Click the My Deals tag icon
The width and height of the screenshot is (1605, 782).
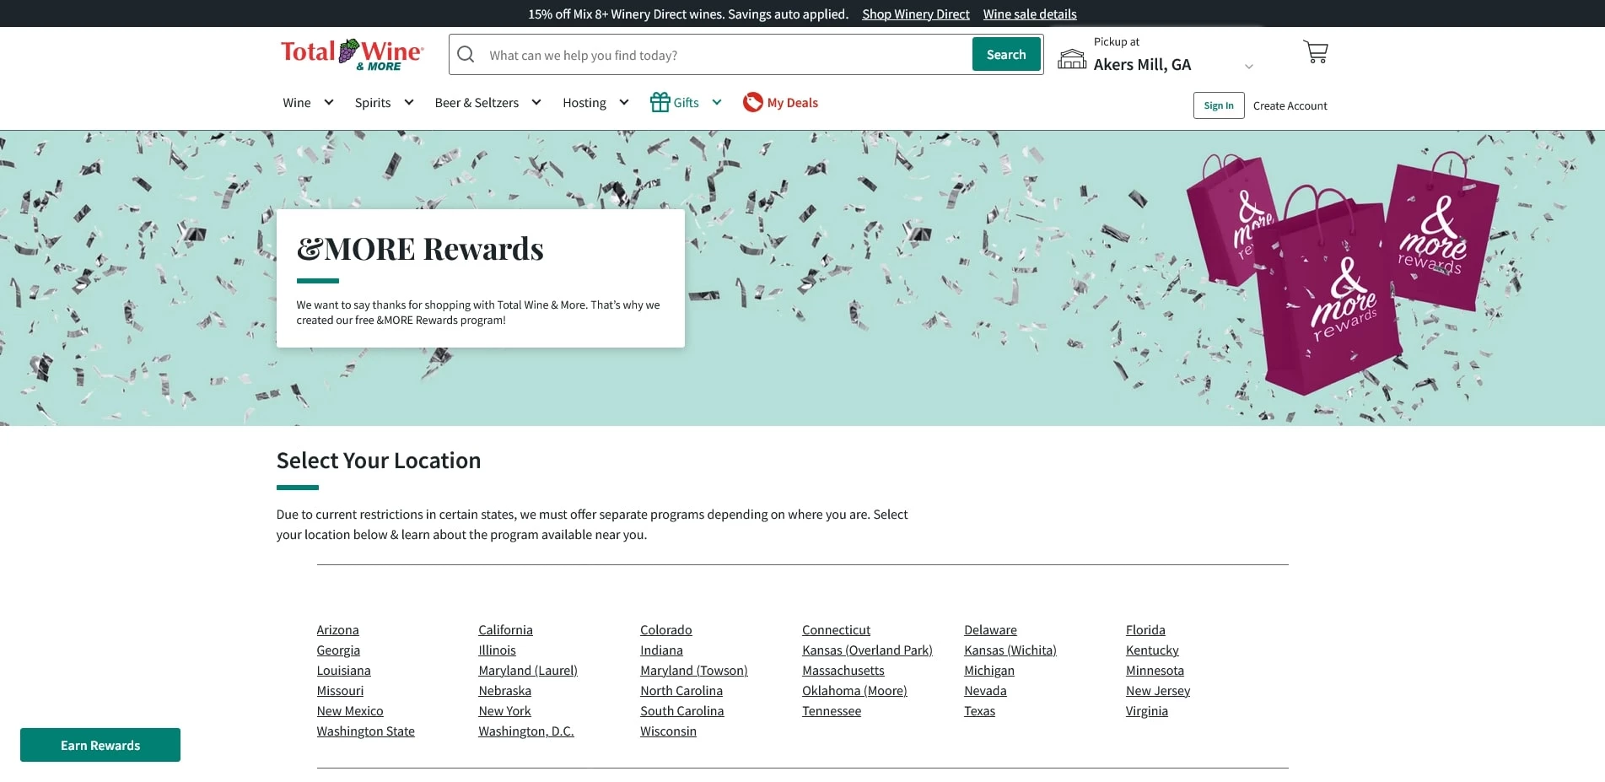tap(752, 102)
